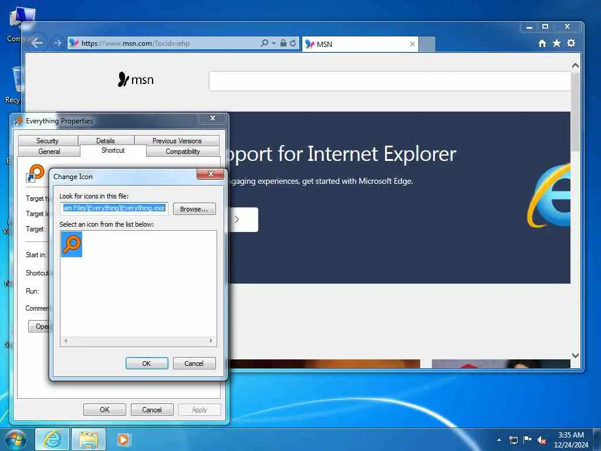601x451 pixels.
Task: Switch to Details tab in Everything Properties
Action: coord(106,141)
